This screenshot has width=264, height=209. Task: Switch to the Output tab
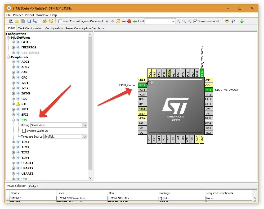tap(34, 186)
